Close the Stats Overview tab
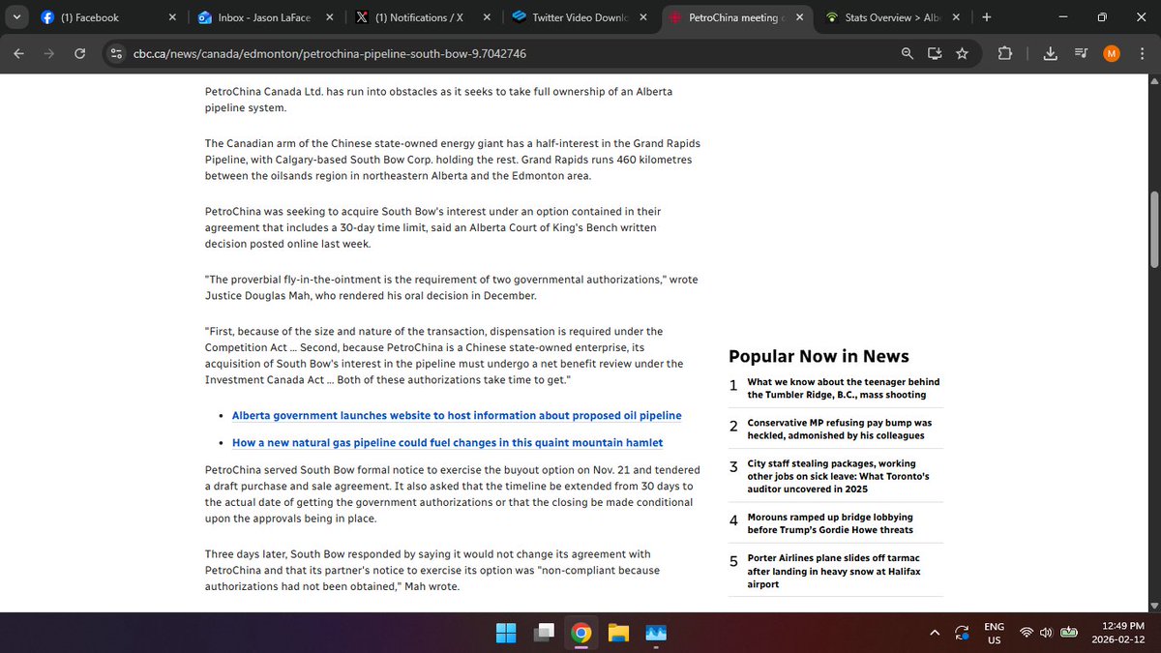The width and height of the screenshot is (1161, 653). (x=957, y=17)
